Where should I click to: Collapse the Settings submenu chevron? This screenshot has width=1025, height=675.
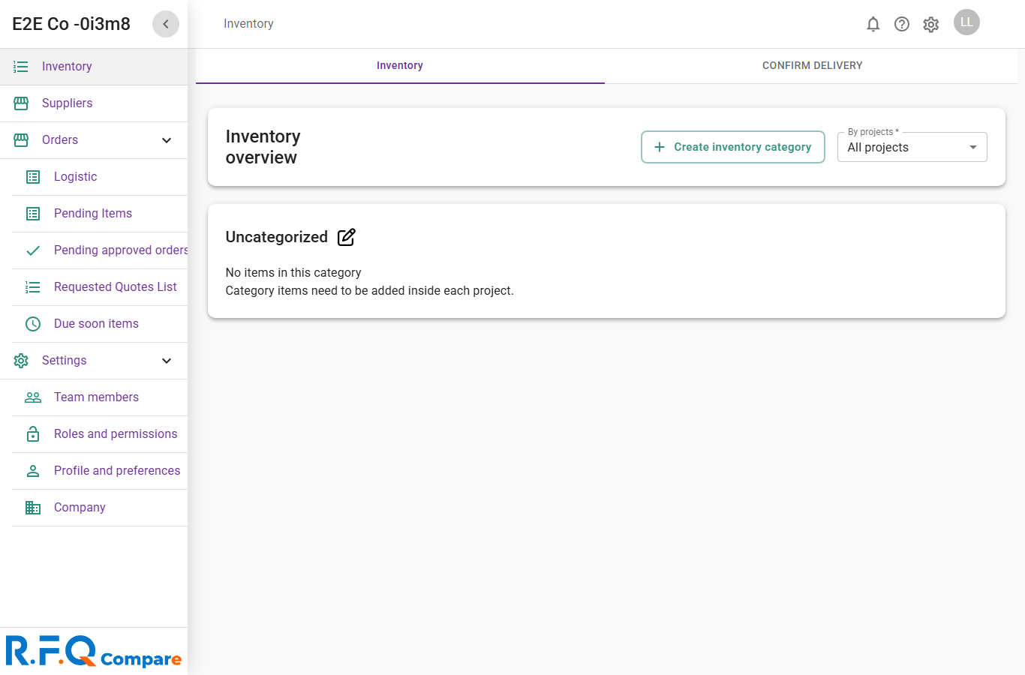[167, 361]
